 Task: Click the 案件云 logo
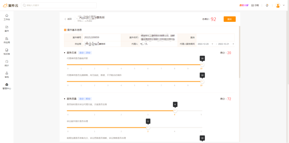point(10,6)
